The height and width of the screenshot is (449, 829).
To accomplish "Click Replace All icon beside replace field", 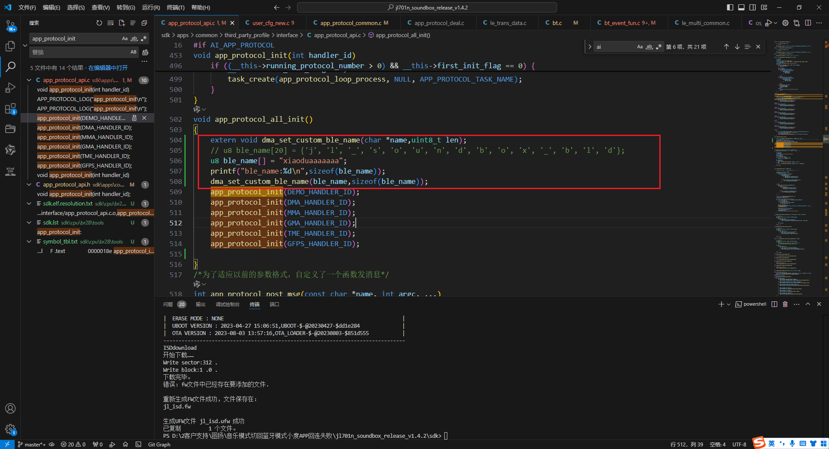I will pos(145,52).
